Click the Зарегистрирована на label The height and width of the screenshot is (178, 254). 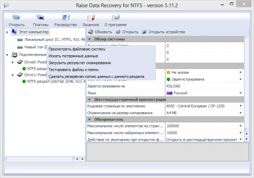pyautogui.click(x=106, y=86)
